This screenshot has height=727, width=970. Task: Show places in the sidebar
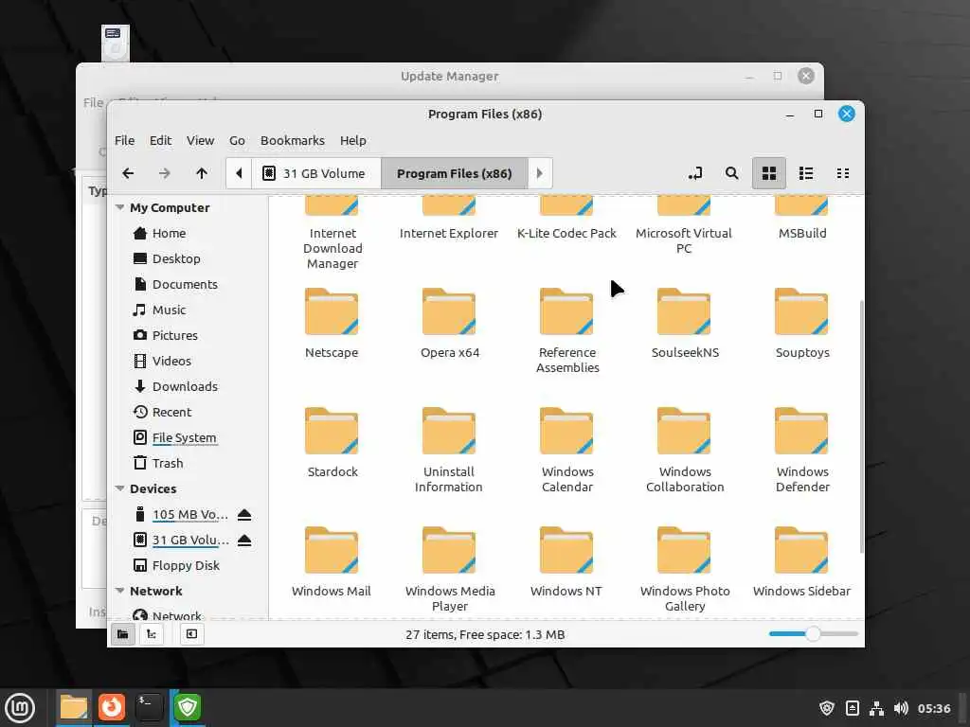pos(123,634)
